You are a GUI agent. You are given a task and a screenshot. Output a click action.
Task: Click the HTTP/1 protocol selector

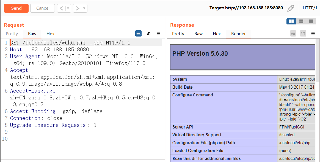point(310,8)
